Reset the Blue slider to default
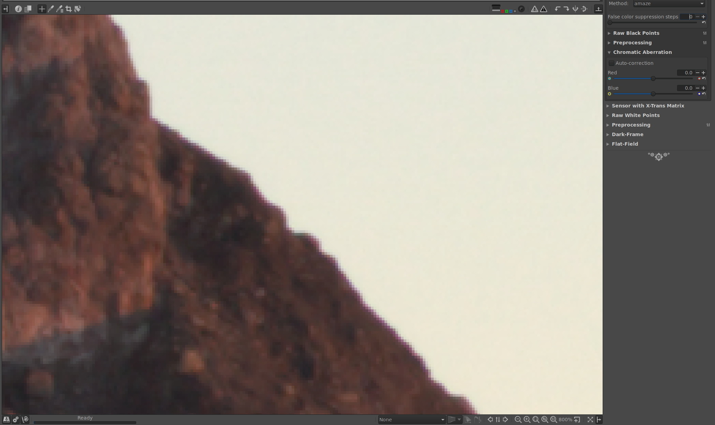Viewport: 715px width, 425px height. 704,94
